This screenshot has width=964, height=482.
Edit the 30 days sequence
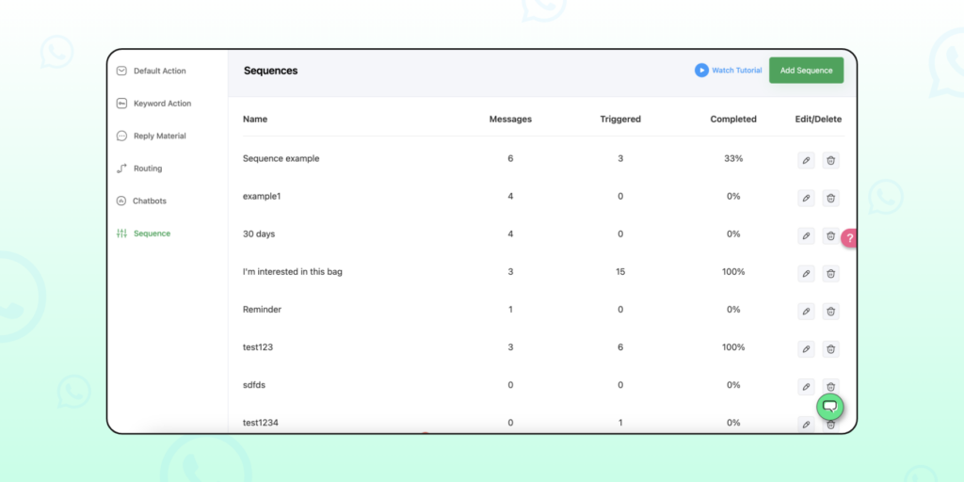806,236
